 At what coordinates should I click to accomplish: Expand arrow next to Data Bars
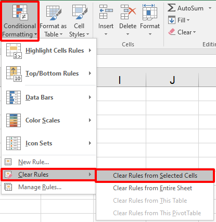[90, 97]
